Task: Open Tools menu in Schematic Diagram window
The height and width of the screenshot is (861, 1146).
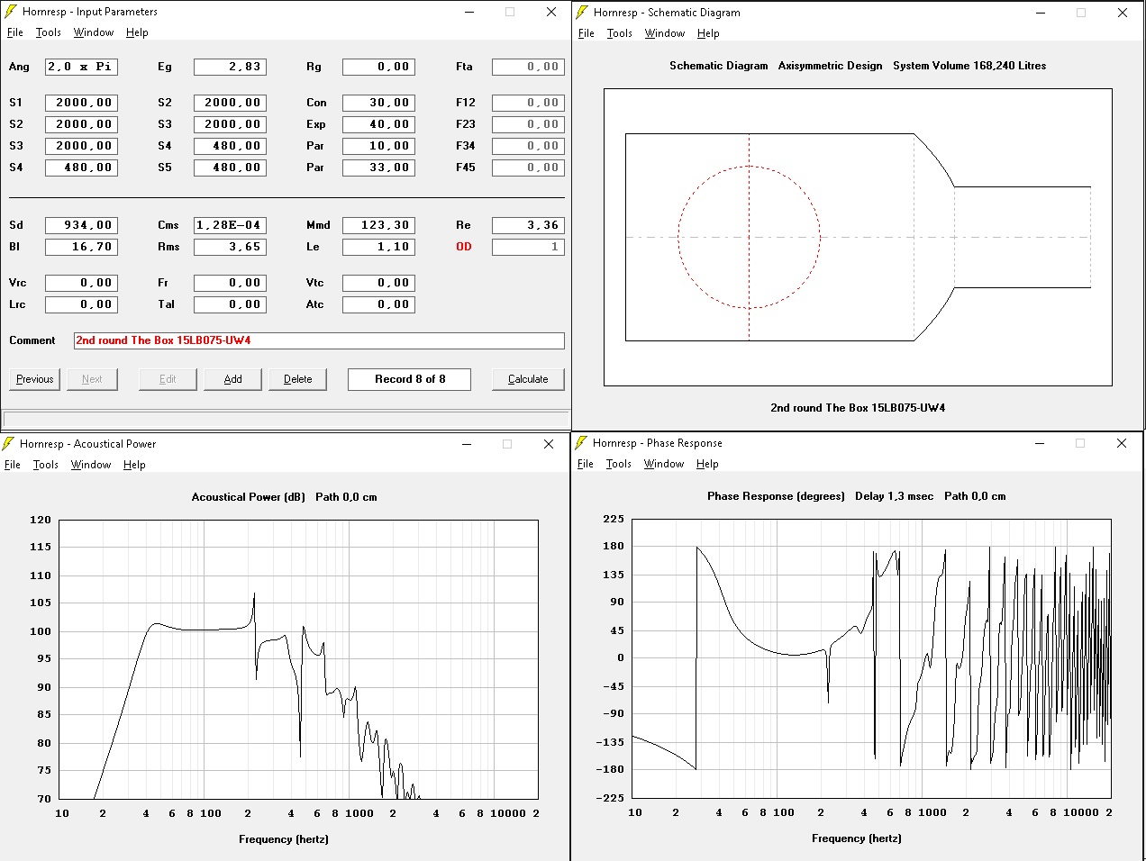Action: click(x=620, y=33)
